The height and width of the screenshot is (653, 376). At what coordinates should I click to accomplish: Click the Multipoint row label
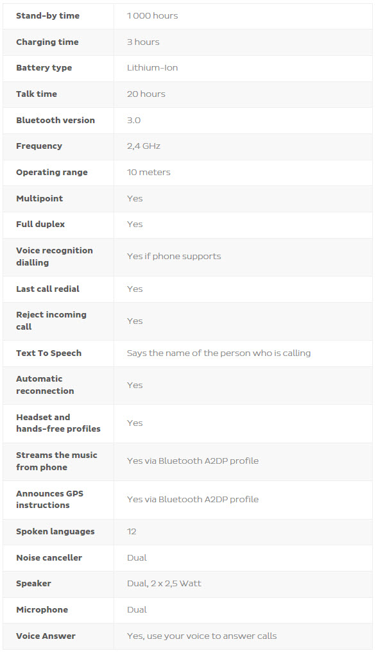pyautogui.click(x=40, y=199)
